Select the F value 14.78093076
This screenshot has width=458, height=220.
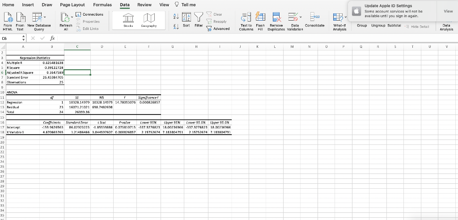coord(125,102)
